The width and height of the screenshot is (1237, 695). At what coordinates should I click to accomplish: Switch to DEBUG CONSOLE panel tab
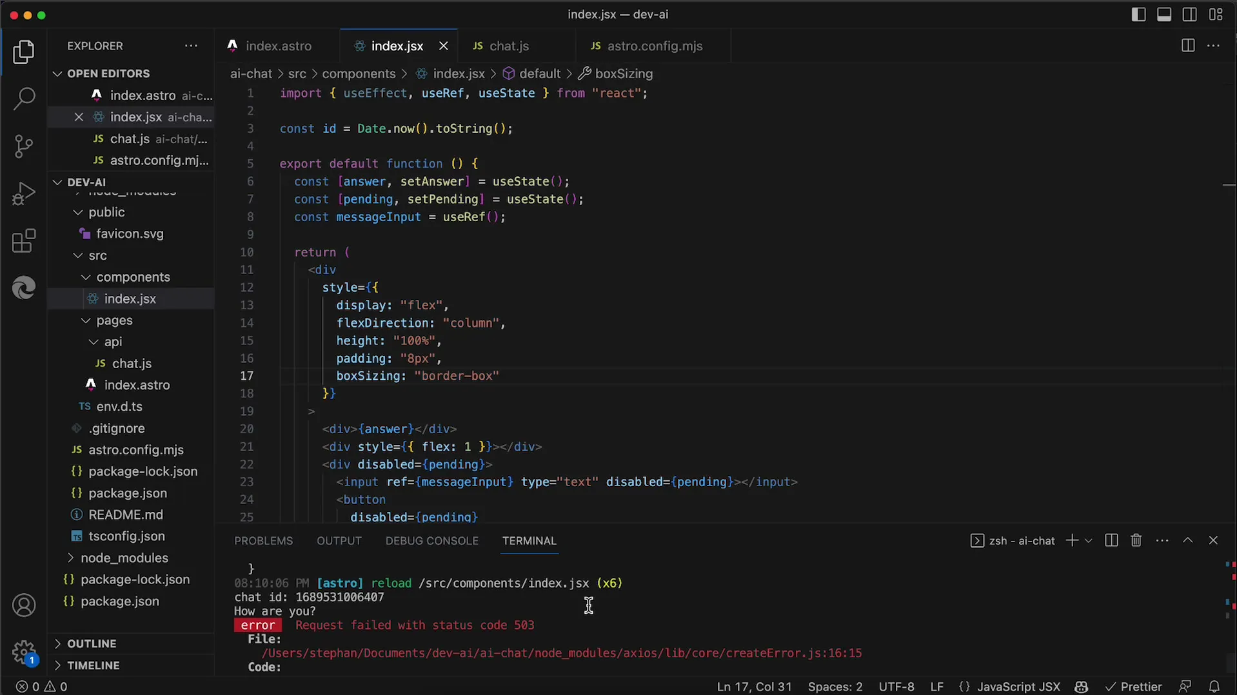(432, 541)
